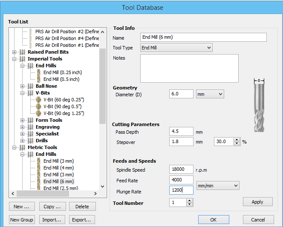Click the first End Mill (3 mm) icon

tap(38, 161)
